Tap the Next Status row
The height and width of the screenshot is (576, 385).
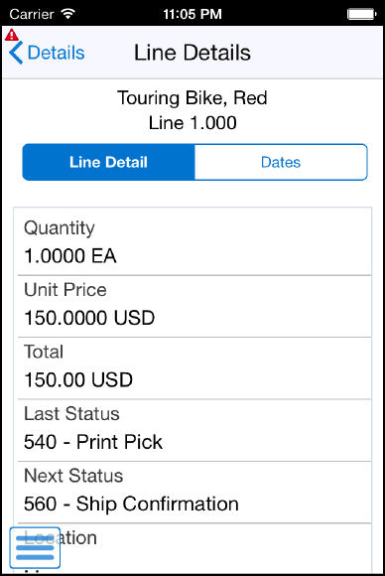click(194, 493)
